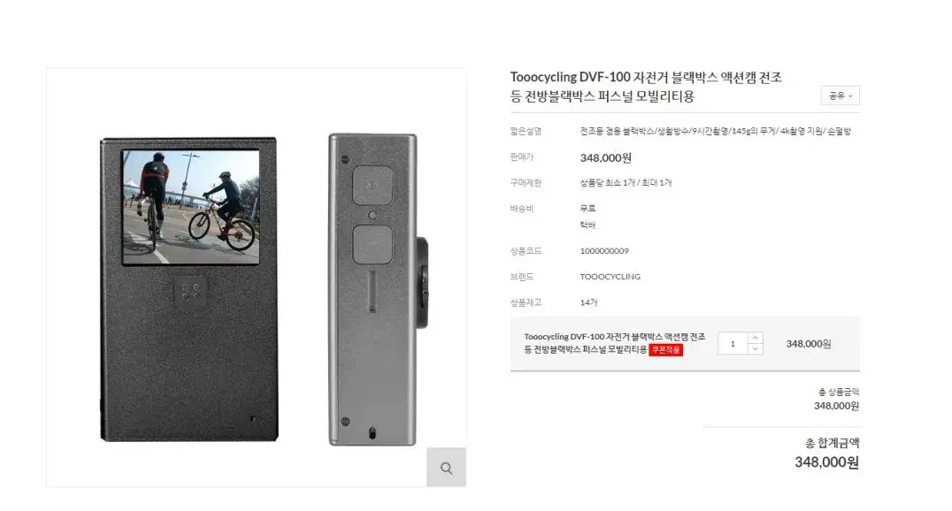Click the quantity input field showing 1
Viewport: 952px width, 511px height.
pyautogui.click(x=733, y=344)
